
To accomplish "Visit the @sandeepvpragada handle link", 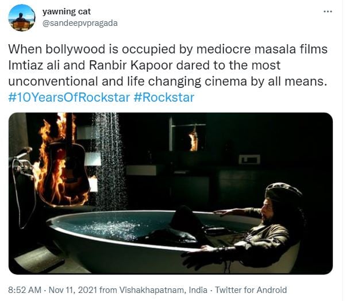I will click(x=80, y=24).
